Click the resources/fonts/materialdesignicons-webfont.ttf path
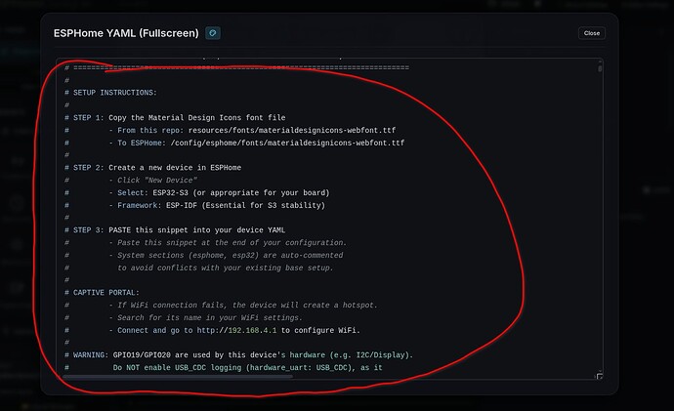This screenshot has width=674, height=411. point(292,130)
